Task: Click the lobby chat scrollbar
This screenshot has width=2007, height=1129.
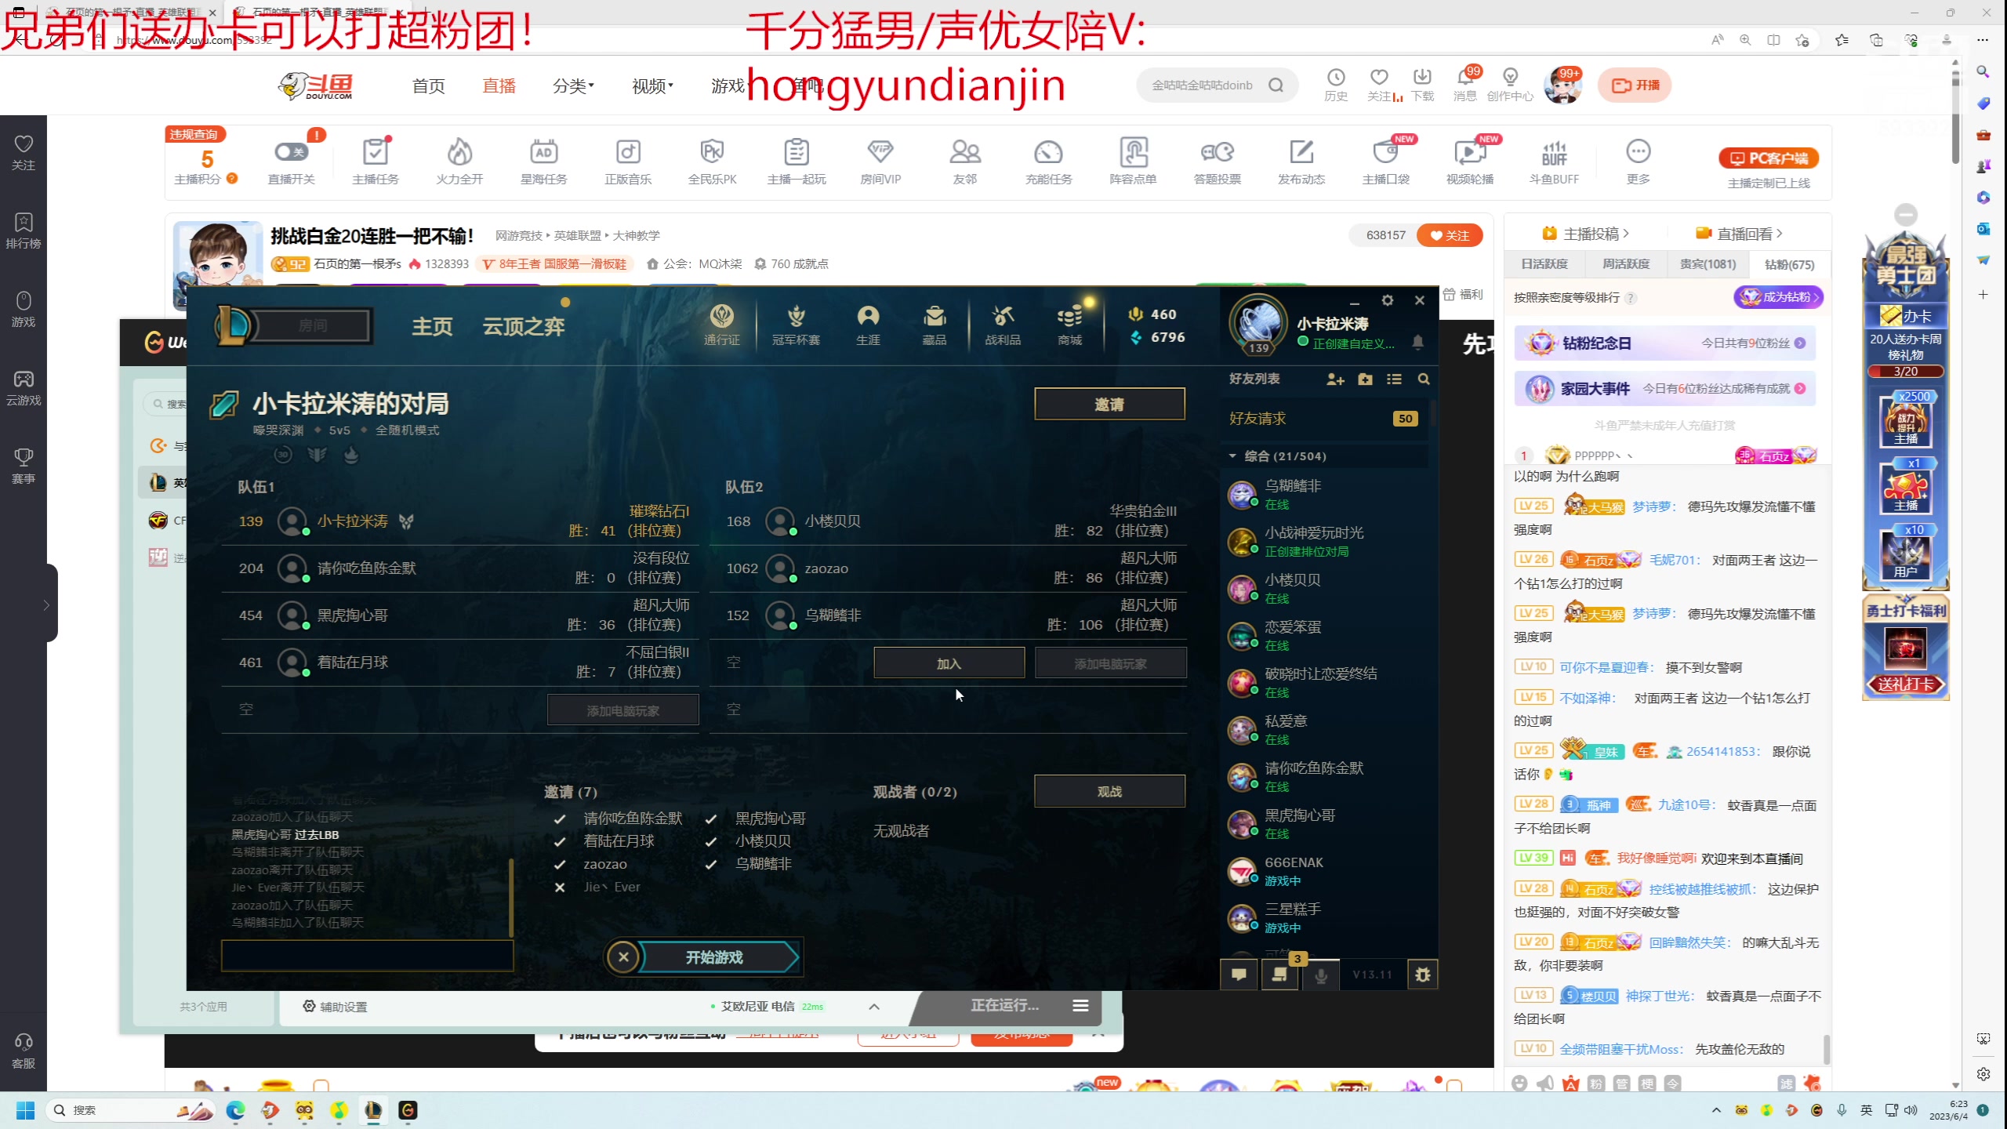Action: tap(511, 898)
